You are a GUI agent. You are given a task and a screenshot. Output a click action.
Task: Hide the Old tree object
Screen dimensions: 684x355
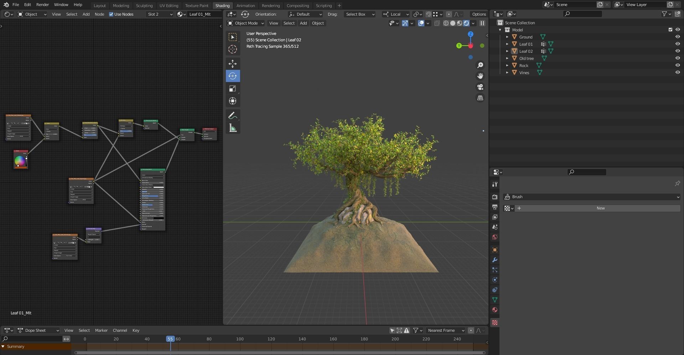677,58
